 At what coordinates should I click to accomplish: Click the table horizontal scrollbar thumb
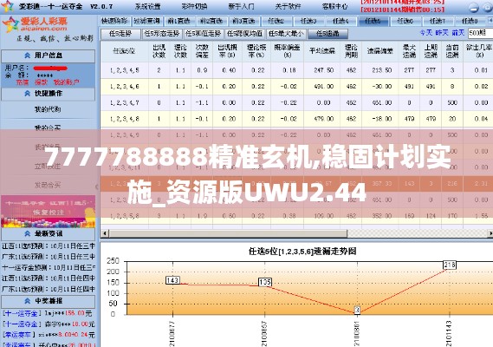[228, 233]
